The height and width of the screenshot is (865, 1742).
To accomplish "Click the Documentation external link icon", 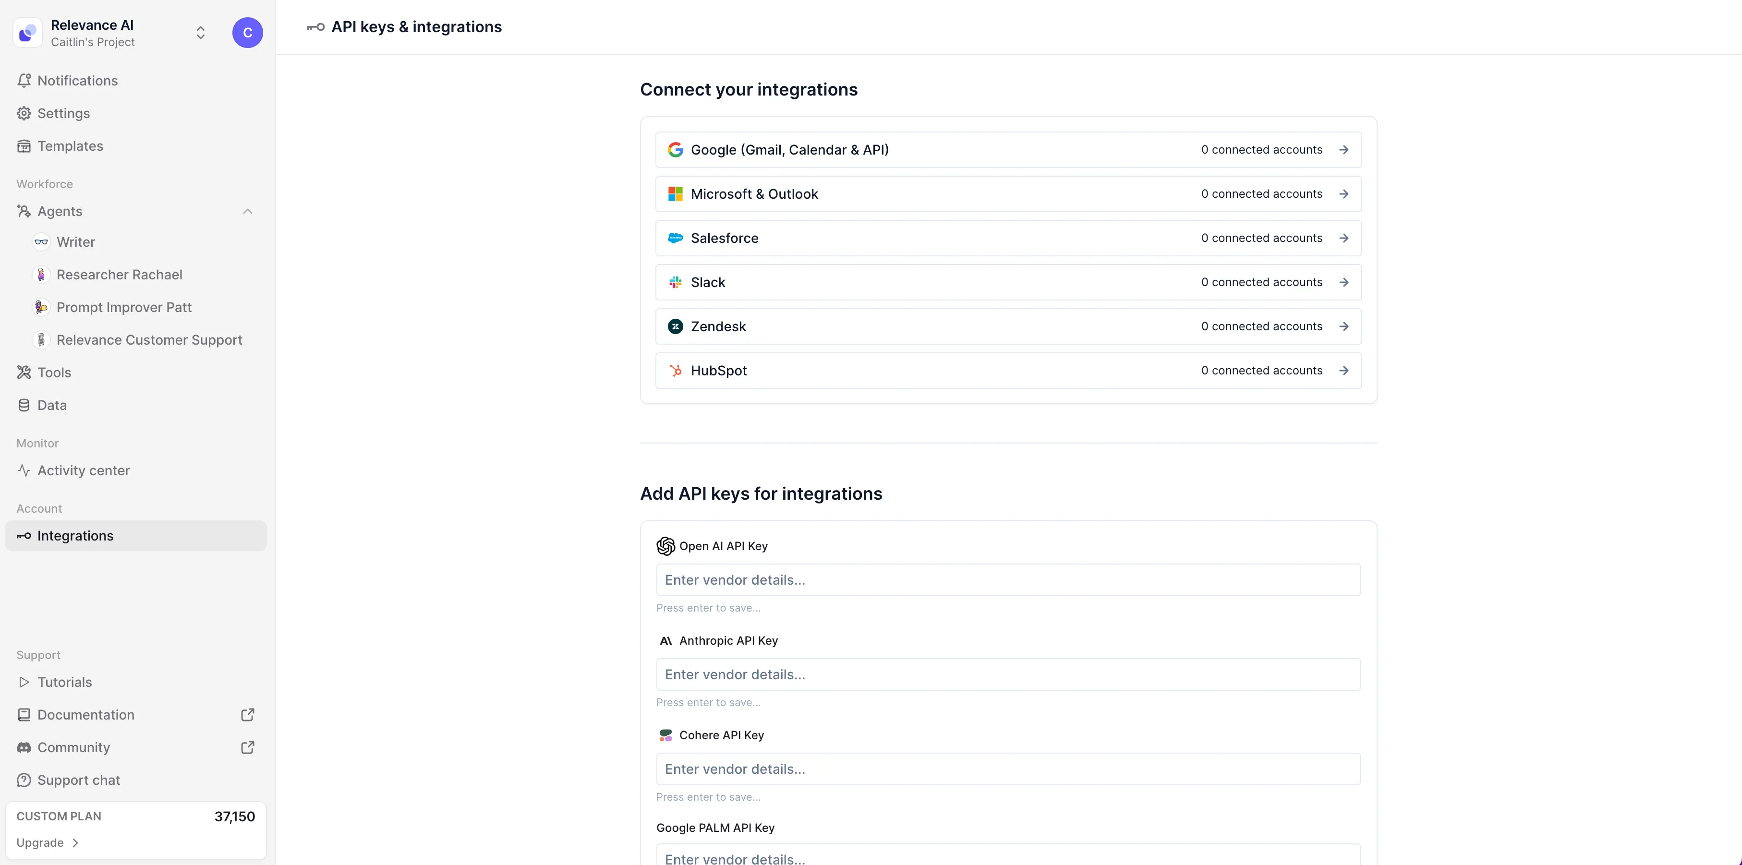I will [247, 715].
